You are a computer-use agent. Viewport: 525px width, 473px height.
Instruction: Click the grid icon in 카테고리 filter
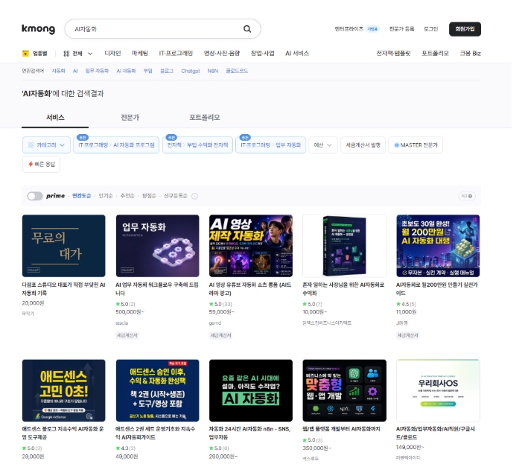31,145
